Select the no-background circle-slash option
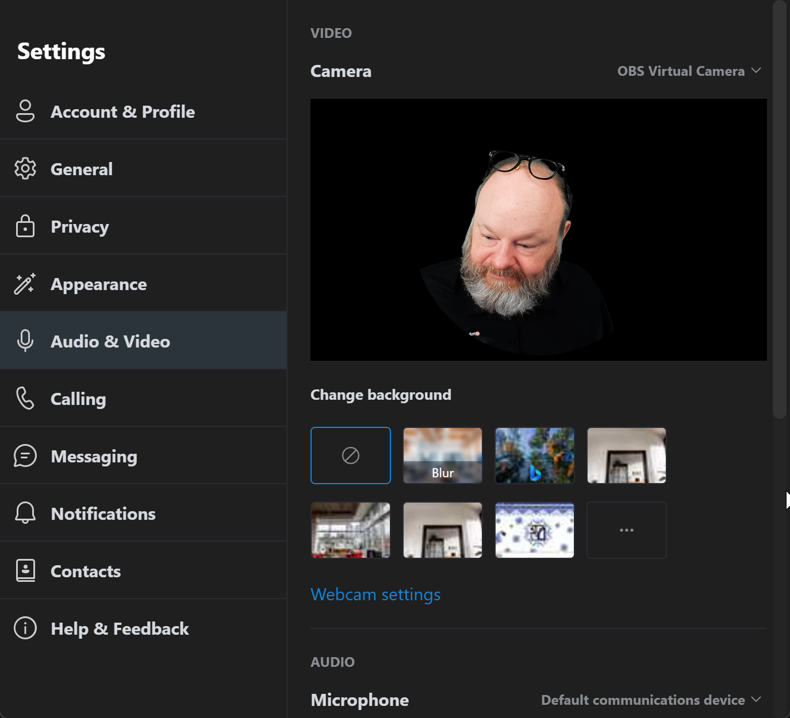This screenshot has height=718, width=790. (351, 455)
